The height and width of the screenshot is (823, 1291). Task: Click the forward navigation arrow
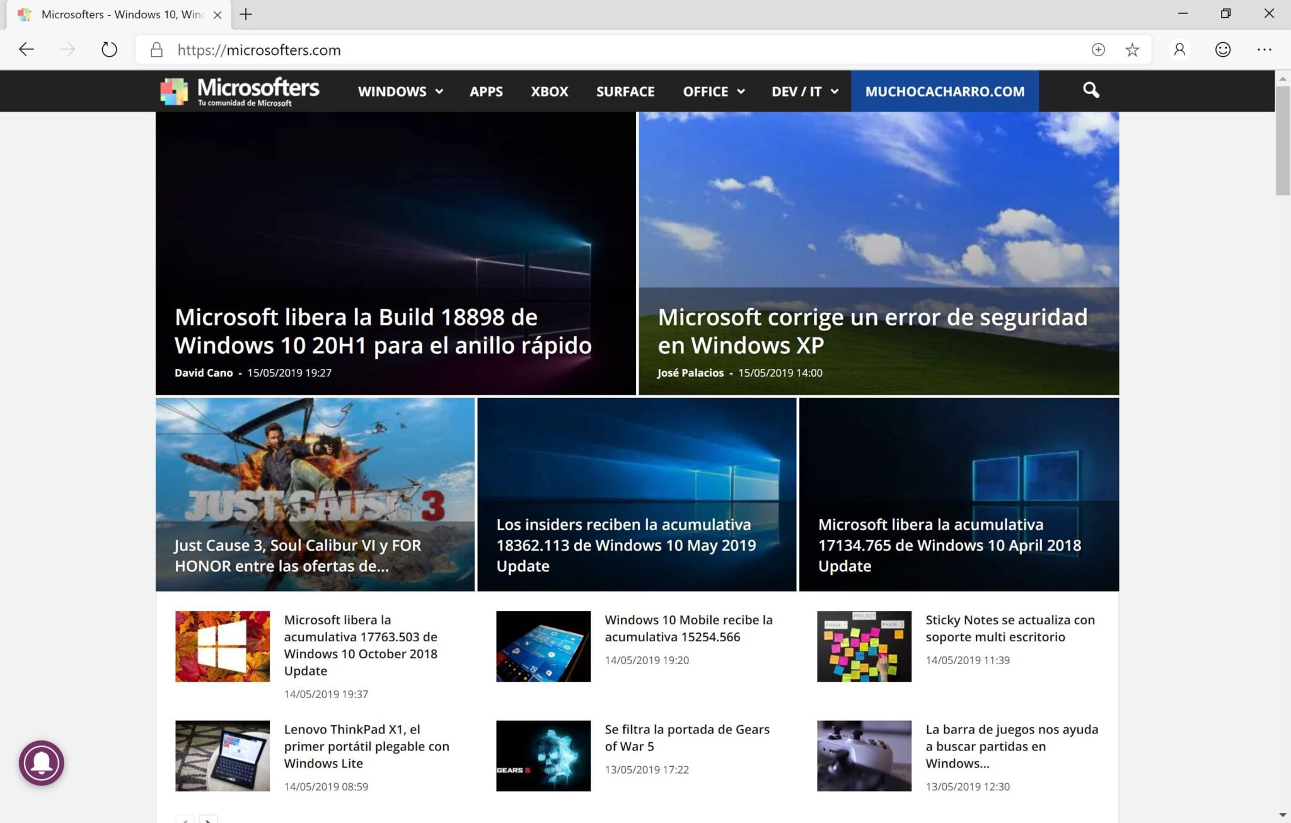click(67, 49)
